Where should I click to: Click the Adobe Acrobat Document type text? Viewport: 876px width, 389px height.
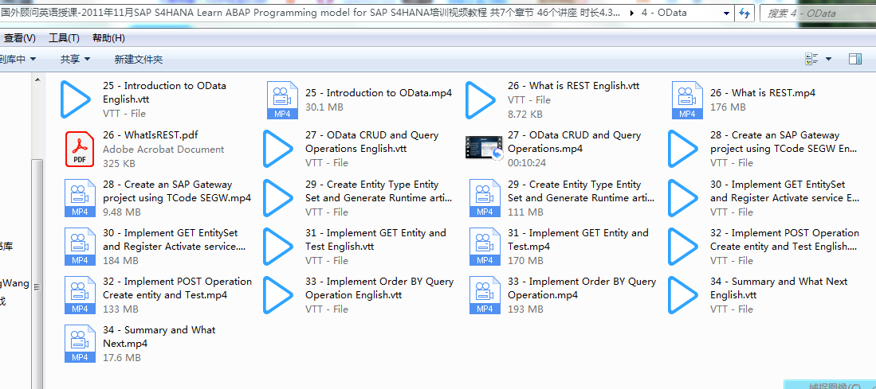[x=163, y=150]
